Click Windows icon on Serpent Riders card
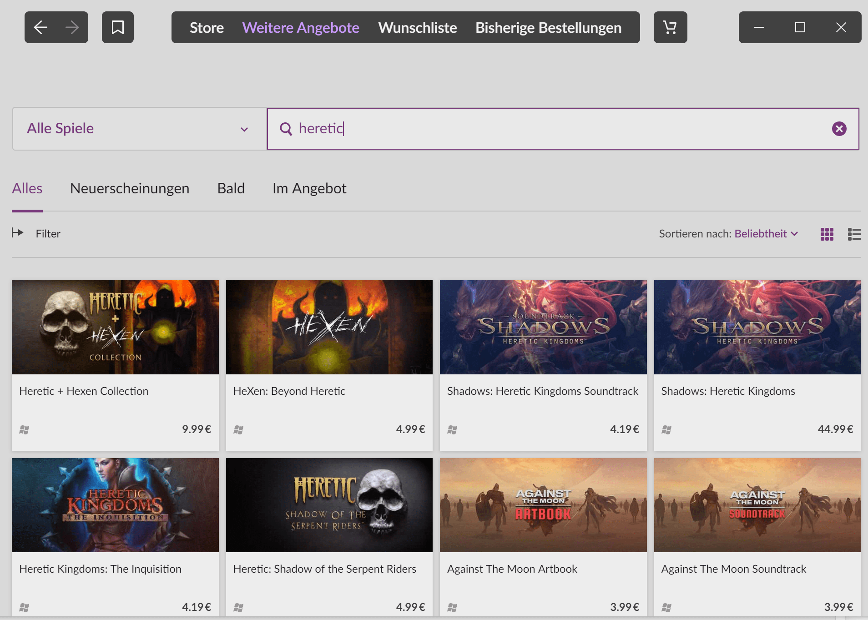 (238, 607)
